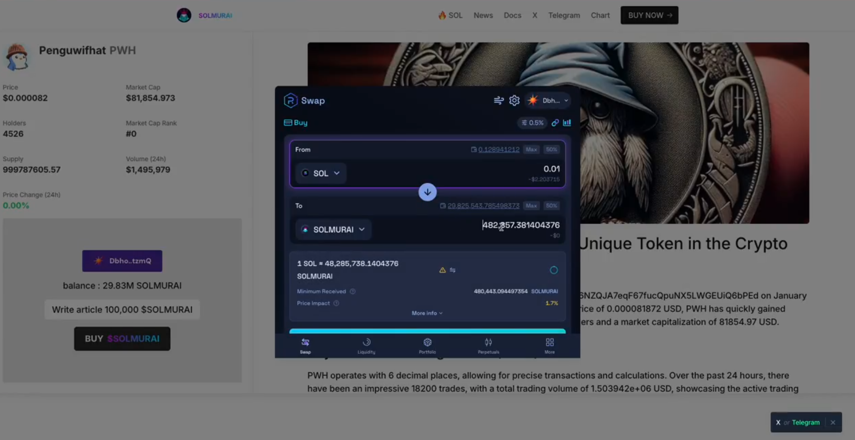855x440 pixels.
Task: Toggle the rate direction swap arrows
Action: 453,270
